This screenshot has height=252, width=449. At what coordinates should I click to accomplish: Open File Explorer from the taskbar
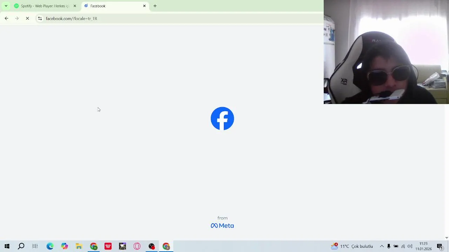[79, 246]
